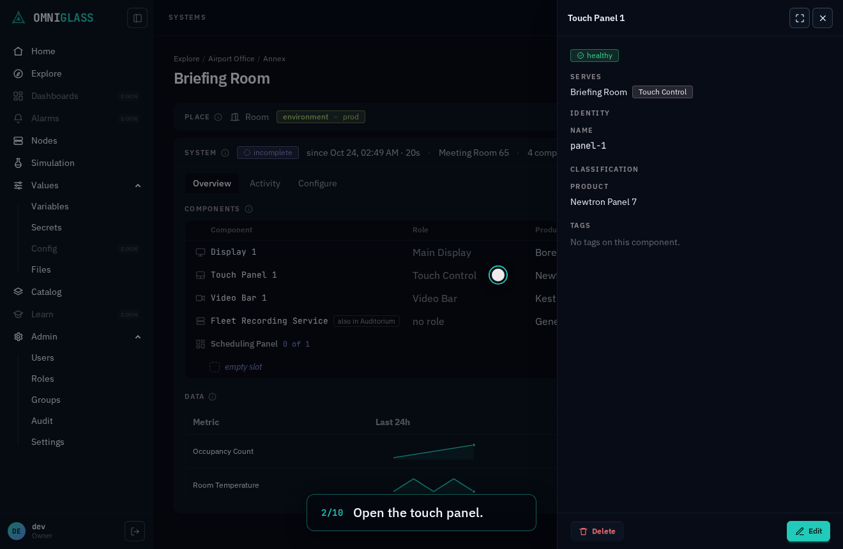The image size is (843, 549).
Task: Delete the Touch Panel 1 component
Action: click(597, 531)
